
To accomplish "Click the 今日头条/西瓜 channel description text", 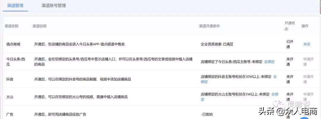I will tap(113, 62).
